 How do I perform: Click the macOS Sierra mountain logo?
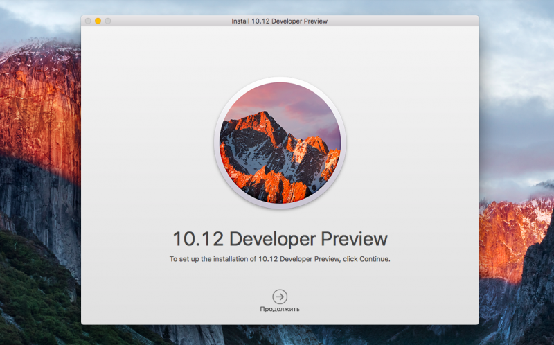[x=280, y=143]
